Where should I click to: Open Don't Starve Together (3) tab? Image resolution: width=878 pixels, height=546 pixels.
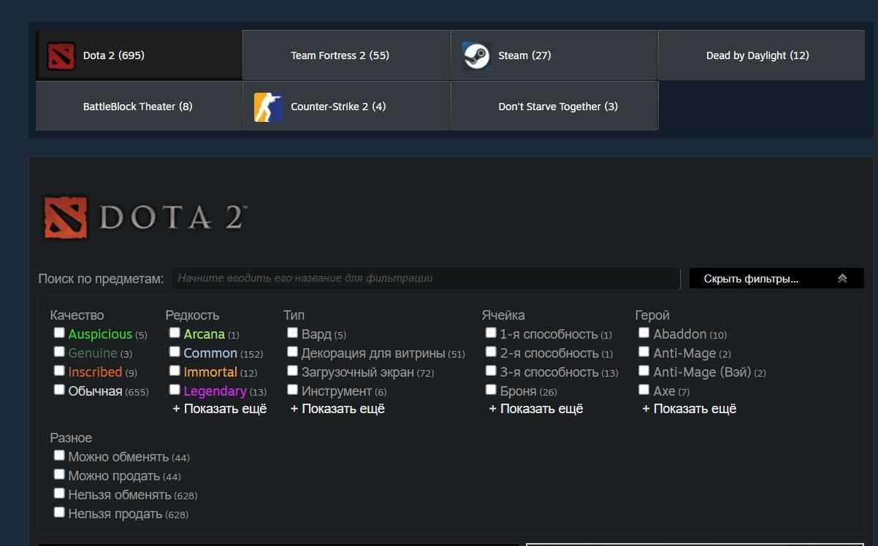(554, 107)
